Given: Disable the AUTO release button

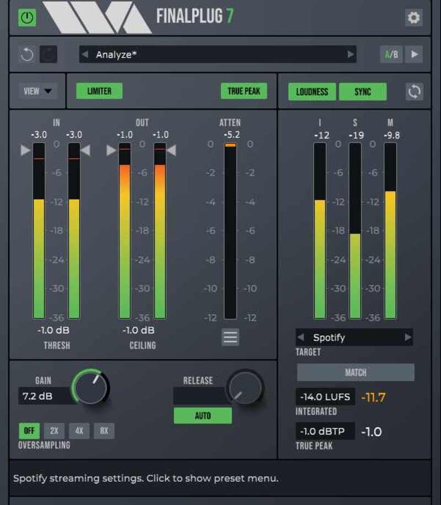Looking at the screenshot, I should coord(202,416).
